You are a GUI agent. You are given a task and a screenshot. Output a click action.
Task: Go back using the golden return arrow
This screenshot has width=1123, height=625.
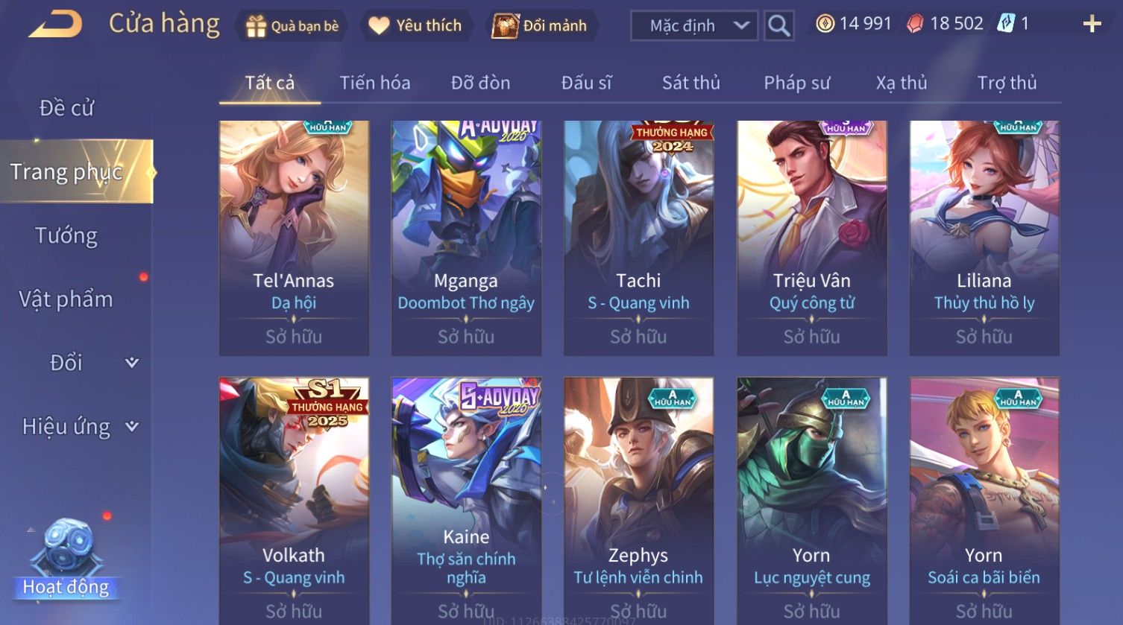pyautogui.click(x=55, y=24)
